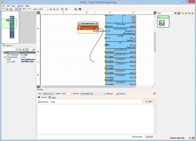Open the Zoom percentage dropdown
The width and height of the screenshot is (196, 141).
tap(47, 9)
